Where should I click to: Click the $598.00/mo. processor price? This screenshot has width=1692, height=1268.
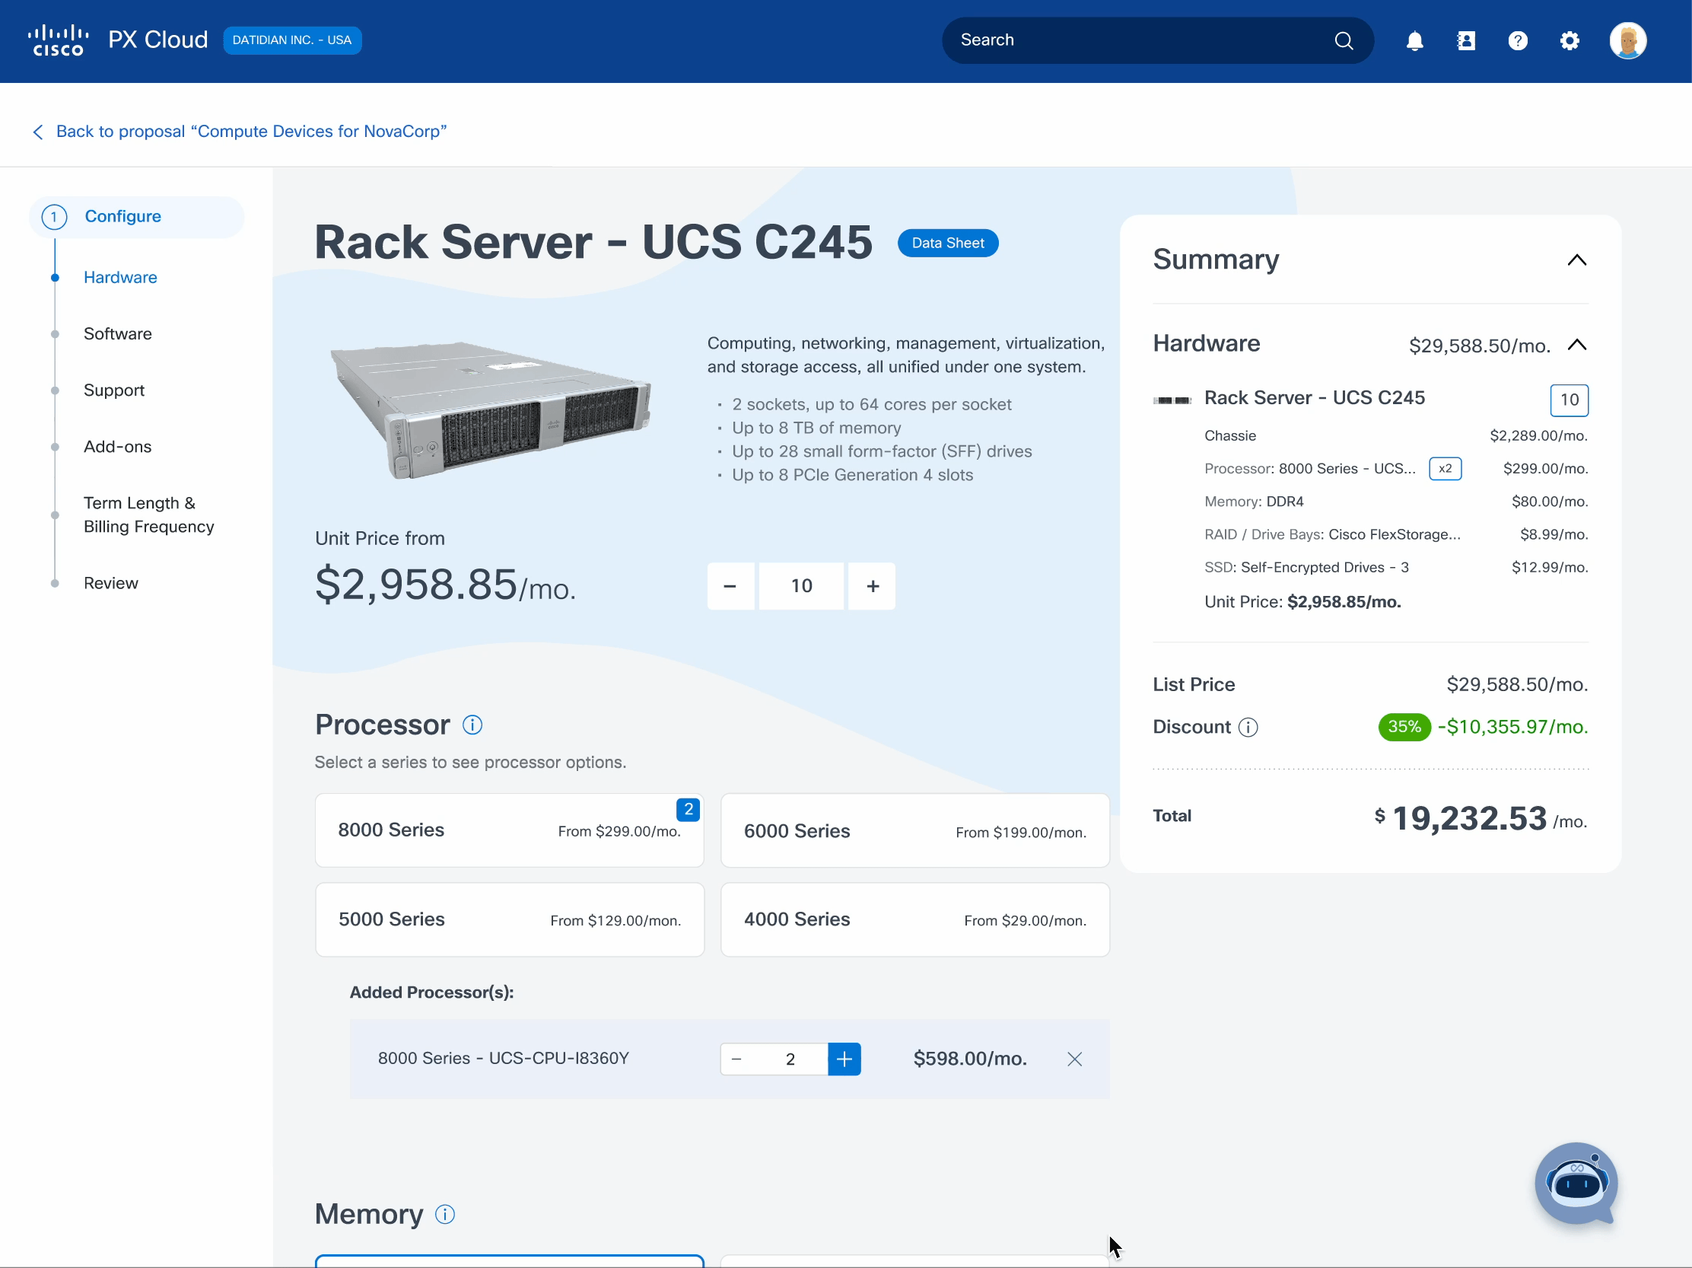(x=970, y=1059)
